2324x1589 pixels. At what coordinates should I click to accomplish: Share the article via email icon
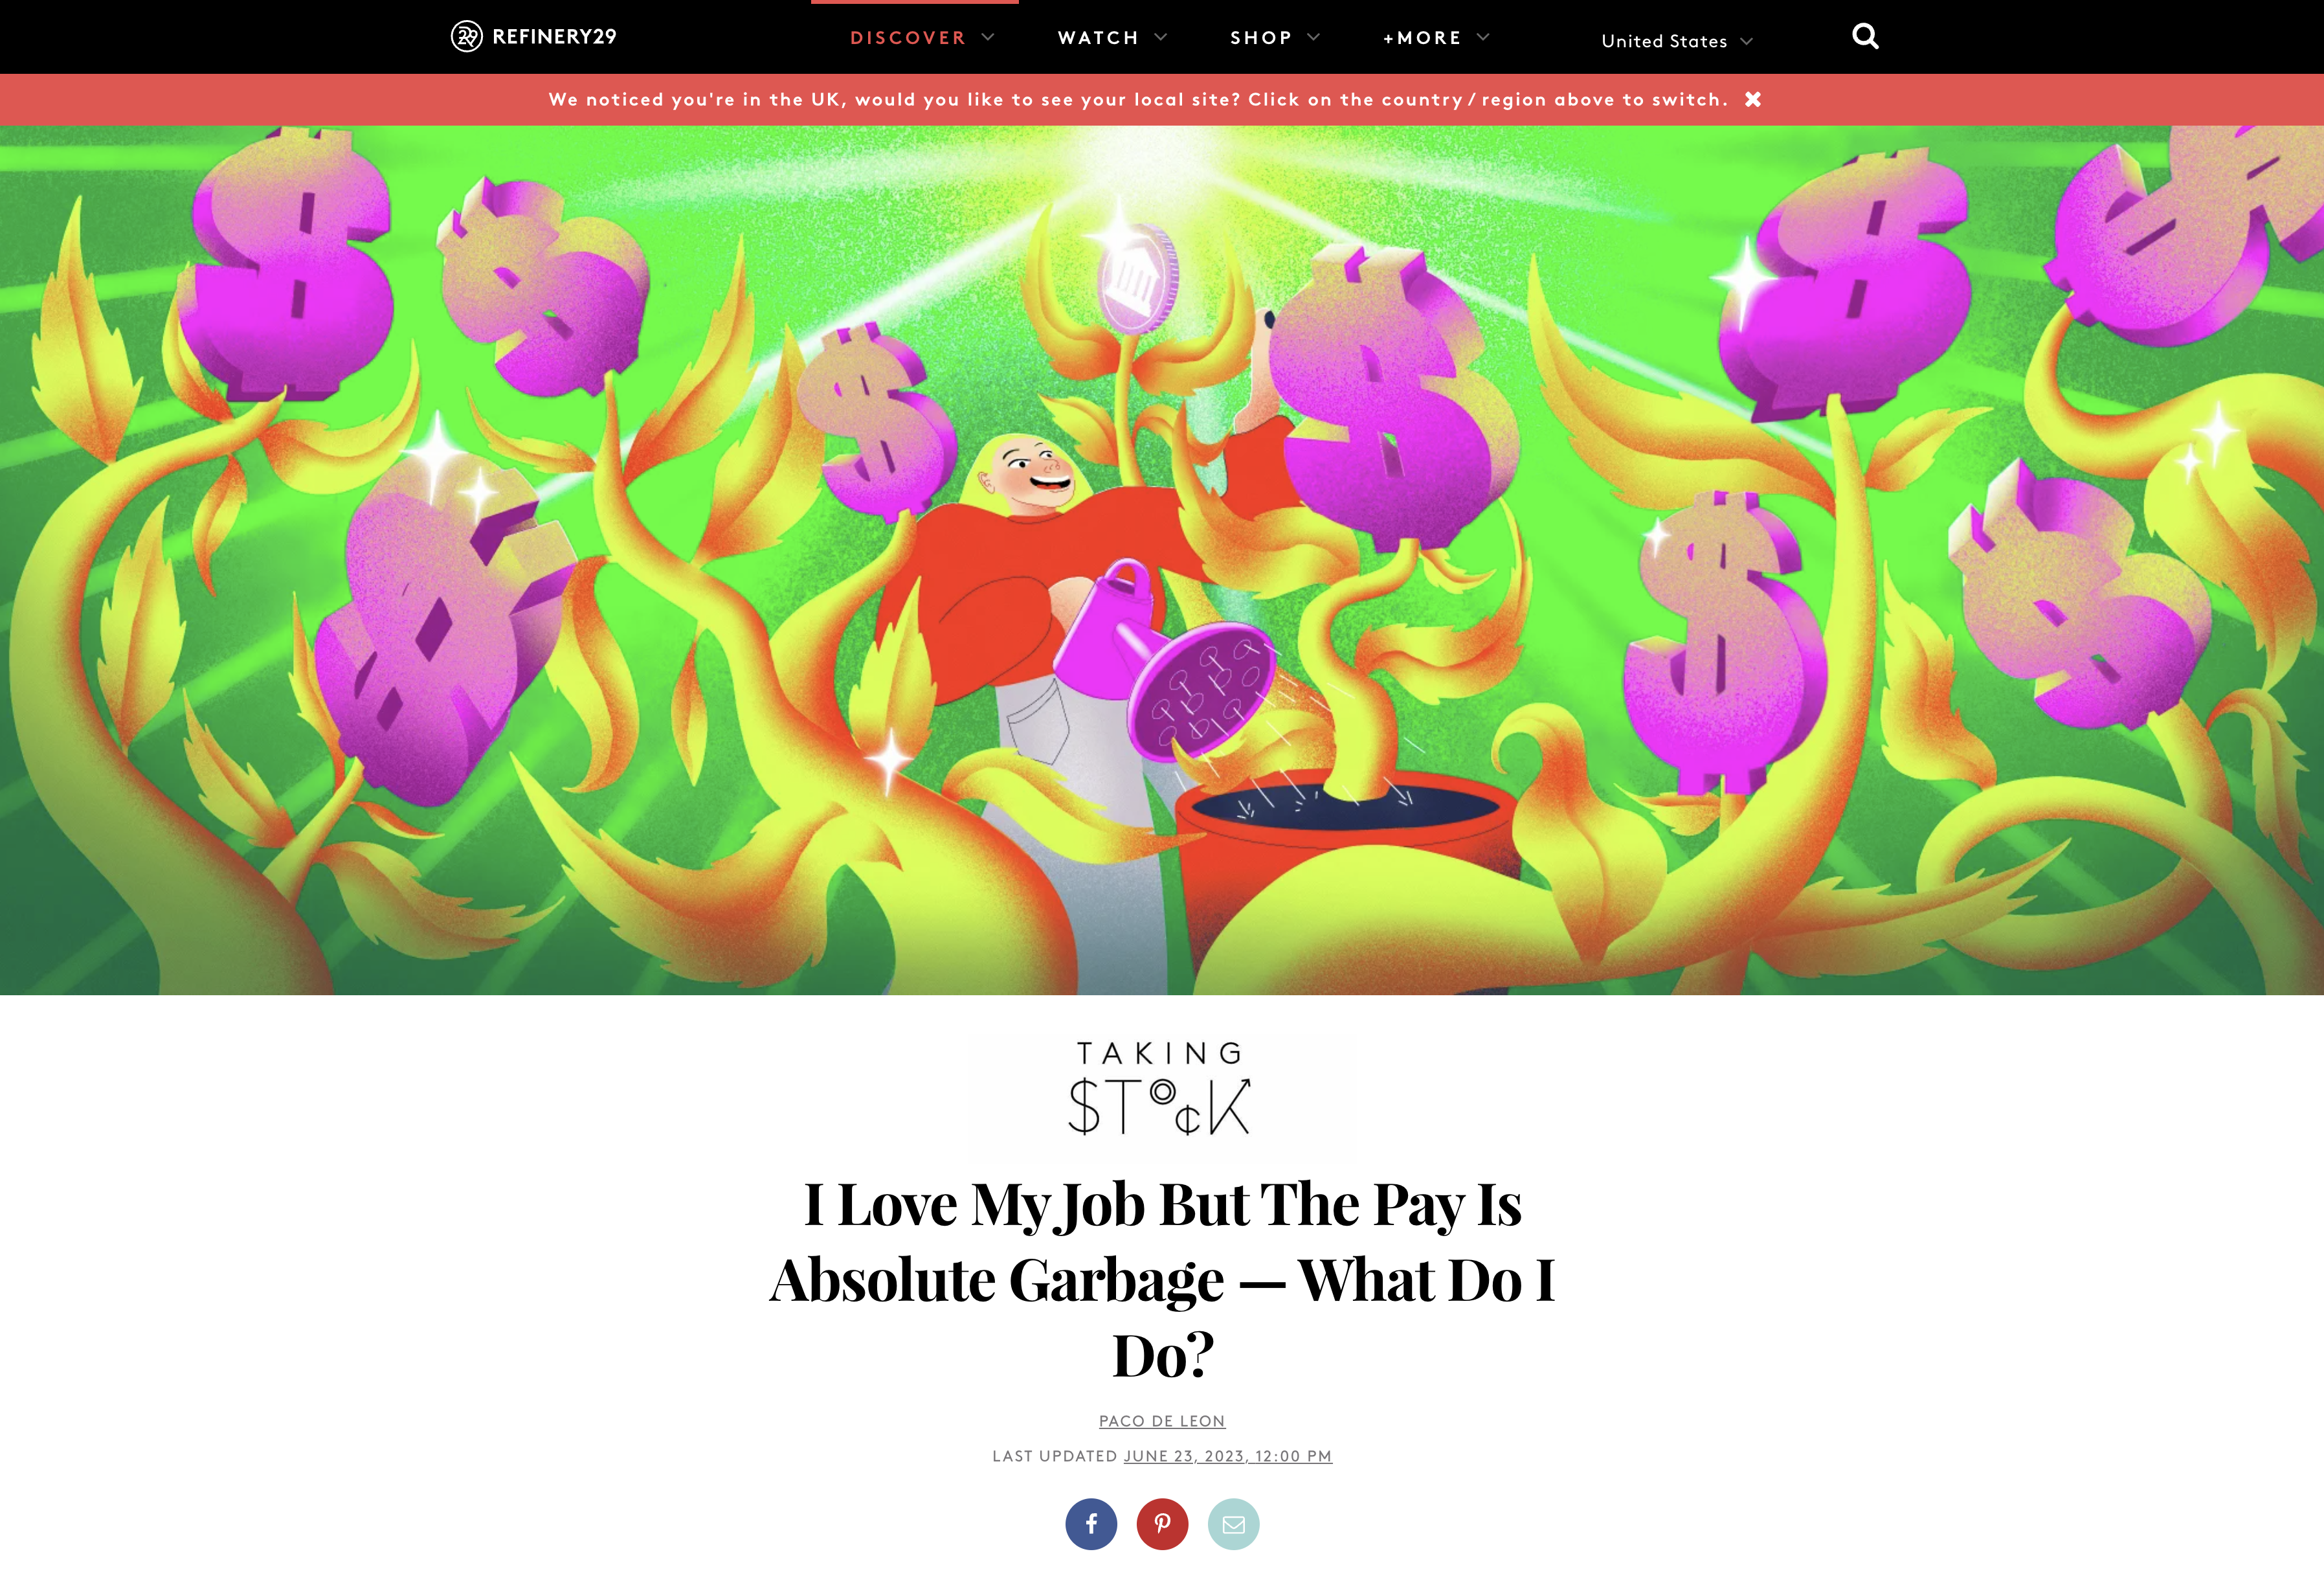(x=1233, y=1524)
